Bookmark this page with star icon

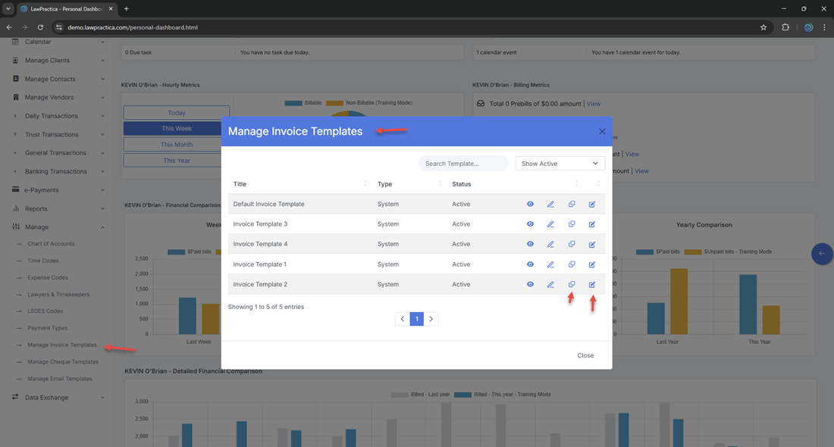click(x=763, y=27)
